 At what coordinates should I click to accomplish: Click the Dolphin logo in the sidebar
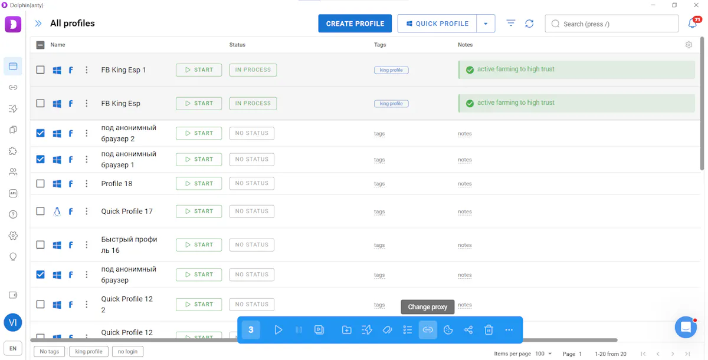point(13,24)
